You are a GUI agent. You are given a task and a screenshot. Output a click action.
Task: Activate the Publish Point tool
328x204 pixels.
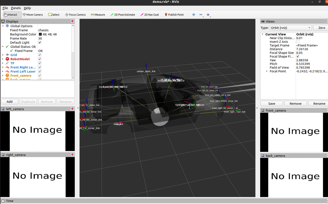click(174, 15)
